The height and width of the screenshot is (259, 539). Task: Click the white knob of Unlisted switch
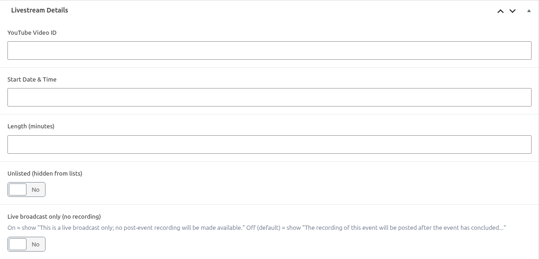[x=18, y=190]
